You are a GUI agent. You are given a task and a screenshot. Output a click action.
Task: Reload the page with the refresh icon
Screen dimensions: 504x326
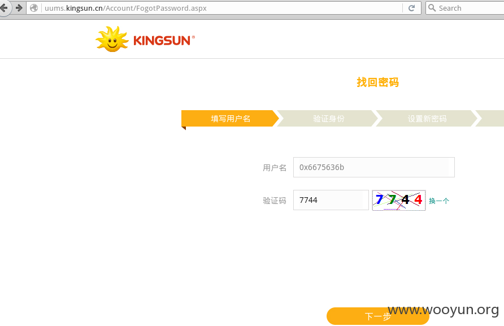(411, 8)
